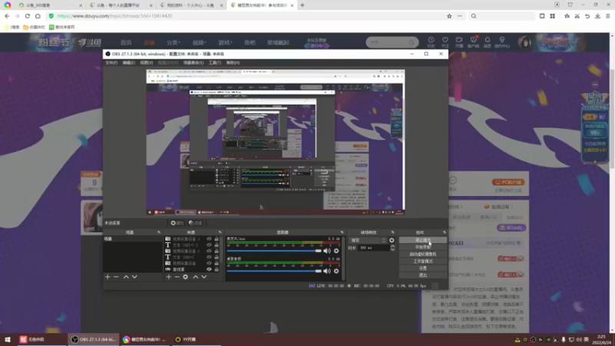Toggle visibility of 视频采集设备 2 source

209,251
